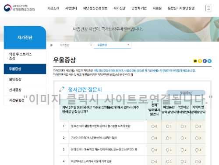Choose score 3 for question 1
219x165 pixels.
click(x=197, y=126)
